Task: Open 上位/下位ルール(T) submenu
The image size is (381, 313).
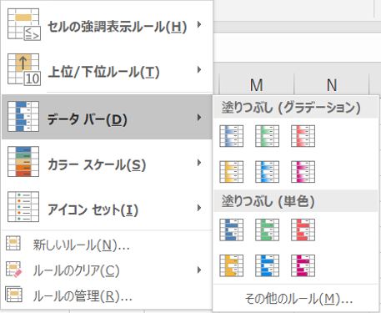Action: [x=107, y=69]
